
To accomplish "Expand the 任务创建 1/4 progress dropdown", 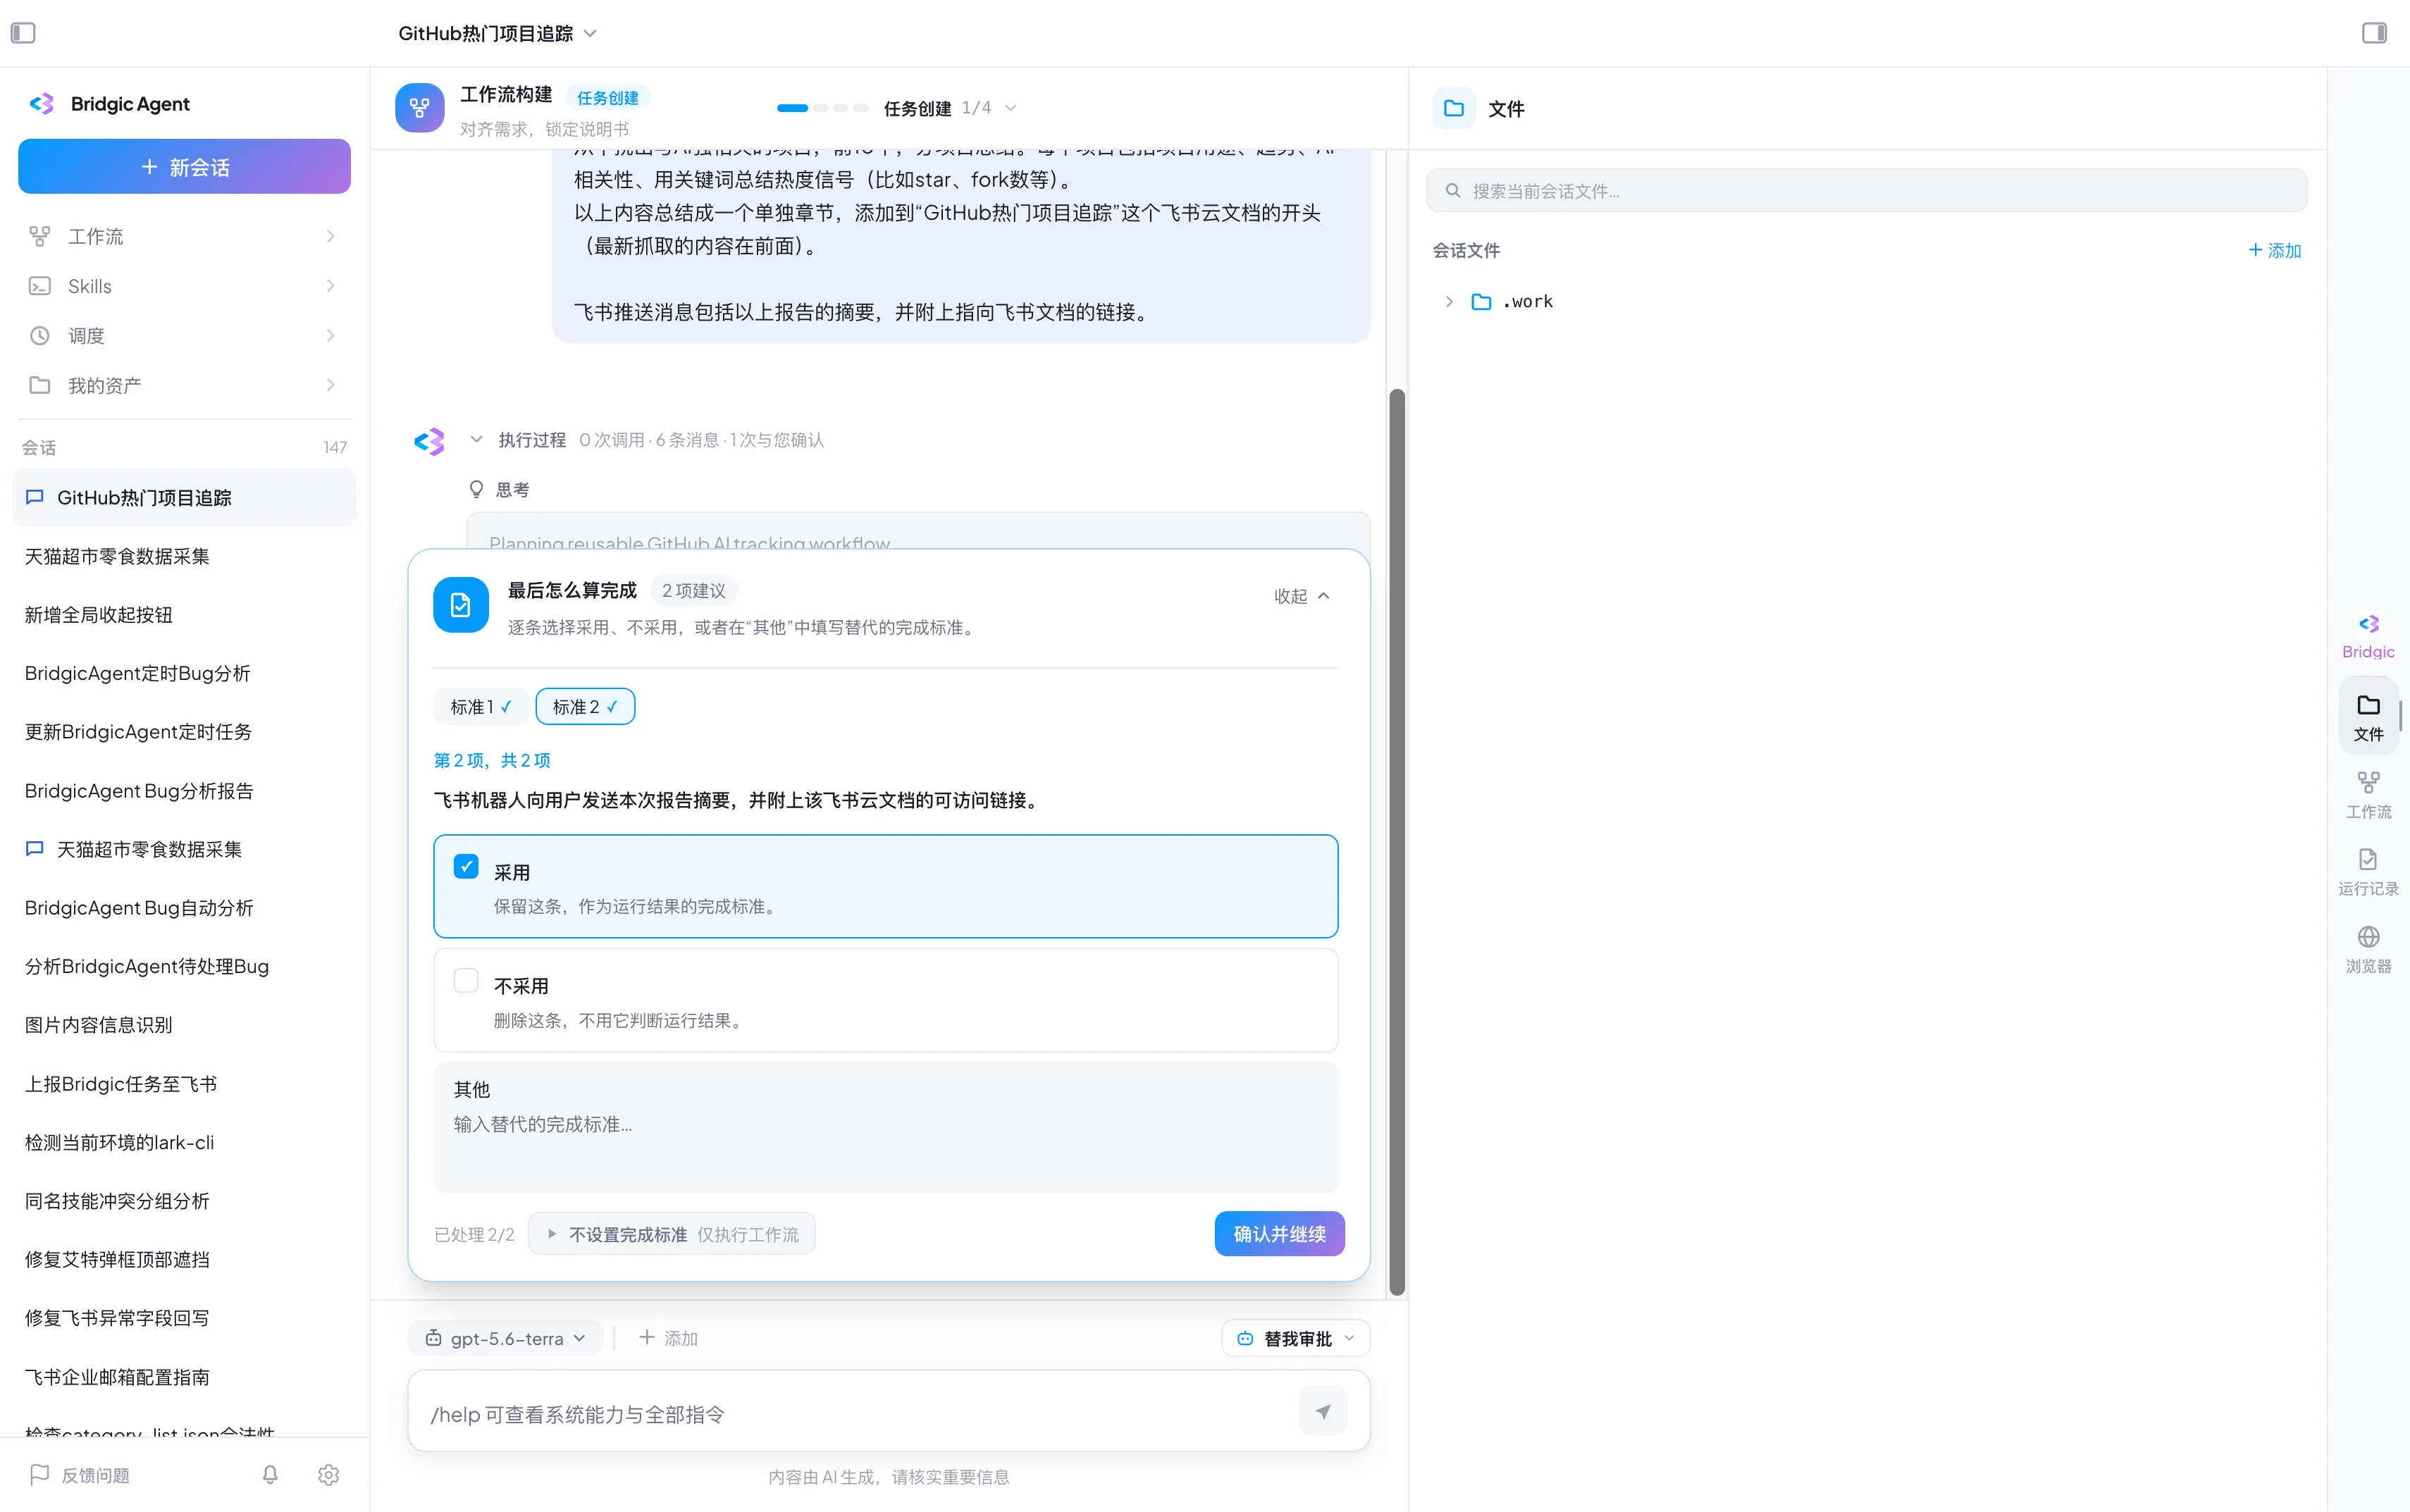I will point(1010,108).
